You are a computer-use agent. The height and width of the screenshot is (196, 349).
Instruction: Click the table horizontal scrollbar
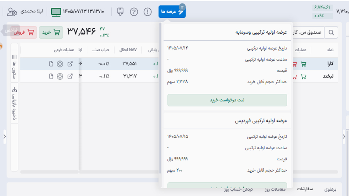tap(179, 172)
